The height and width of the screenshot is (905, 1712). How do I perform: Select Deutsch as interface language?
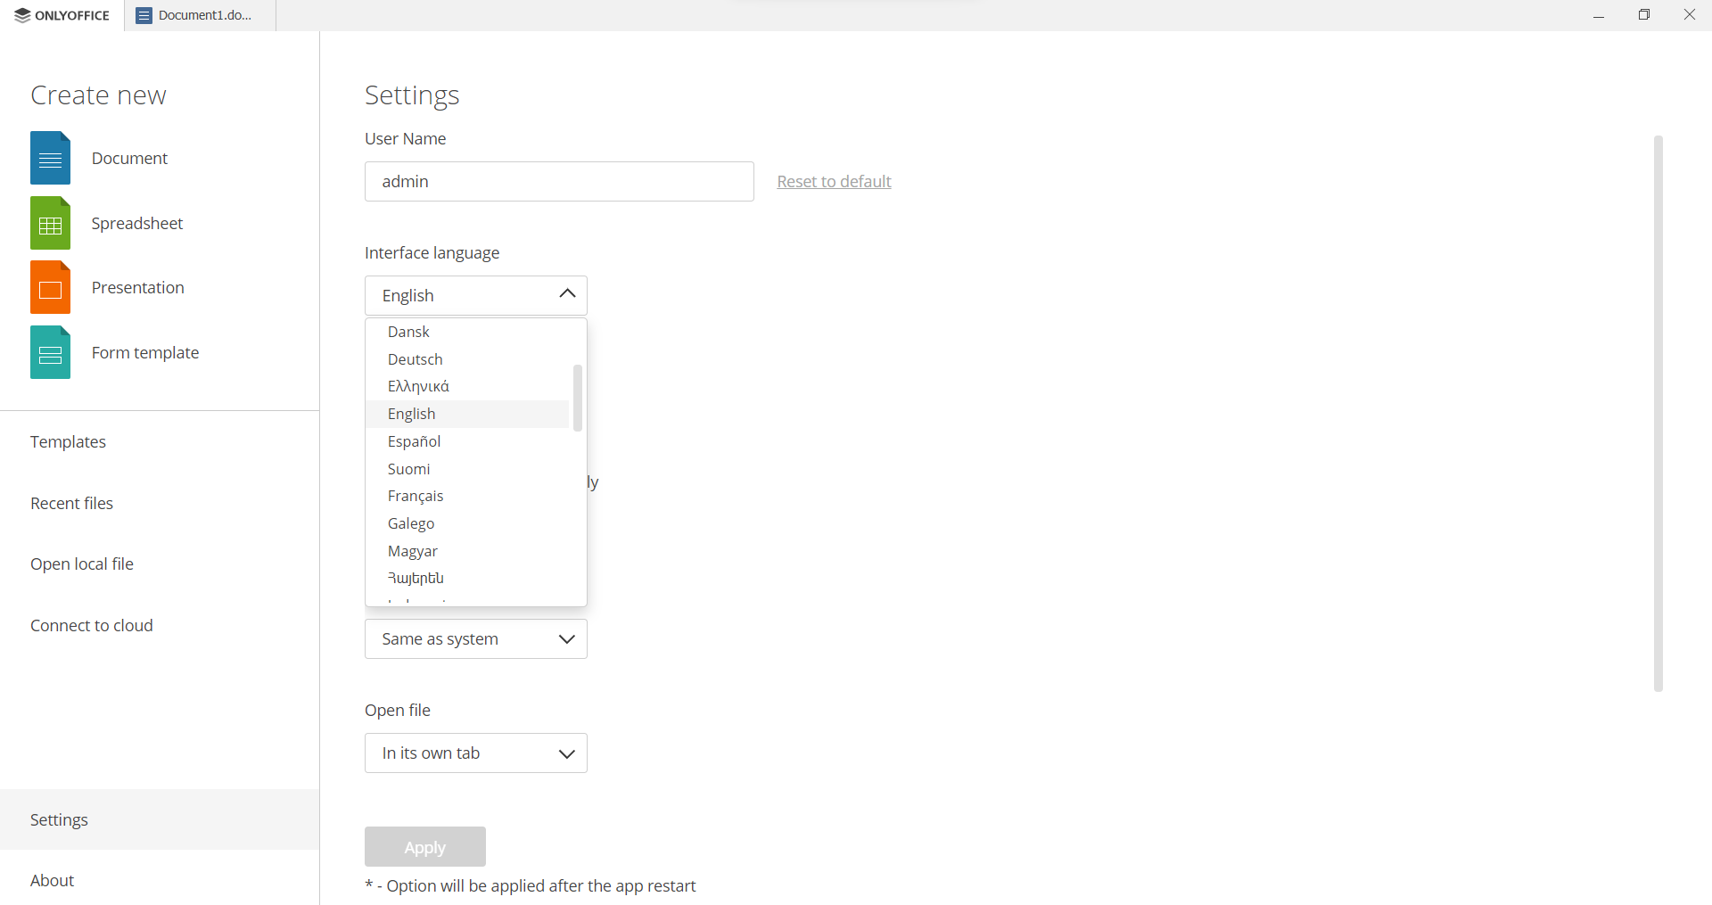click(415, 359)
